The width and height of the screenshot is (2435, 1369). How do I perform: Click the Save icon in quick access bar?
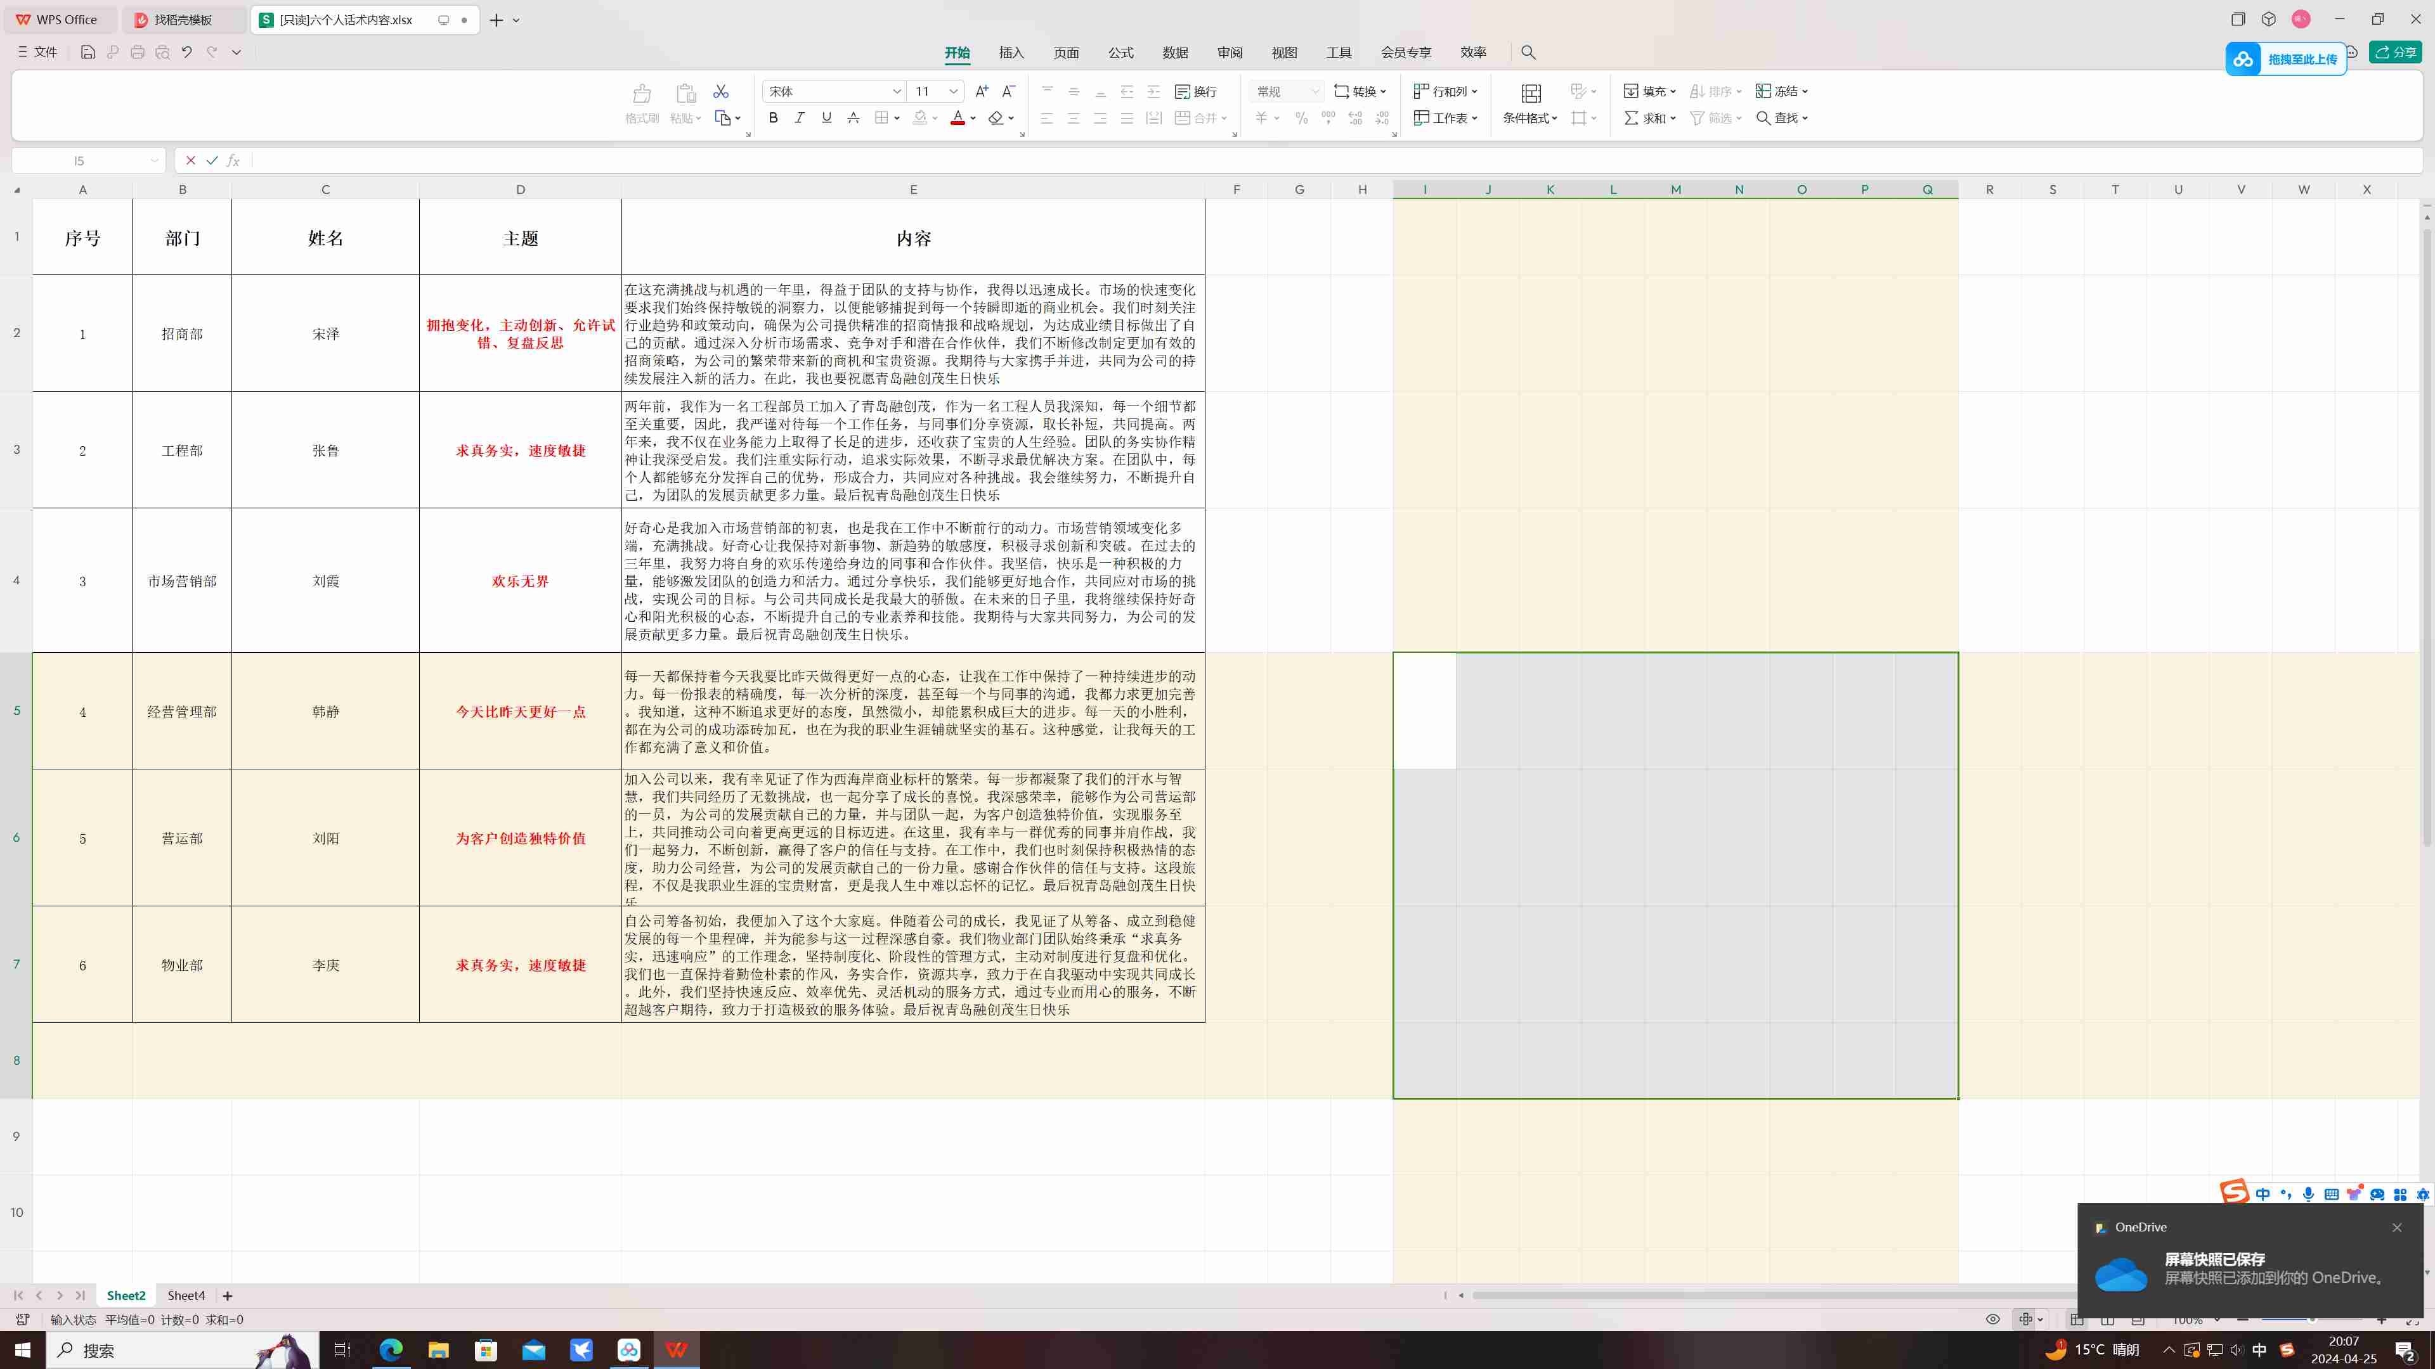(88, 52)
